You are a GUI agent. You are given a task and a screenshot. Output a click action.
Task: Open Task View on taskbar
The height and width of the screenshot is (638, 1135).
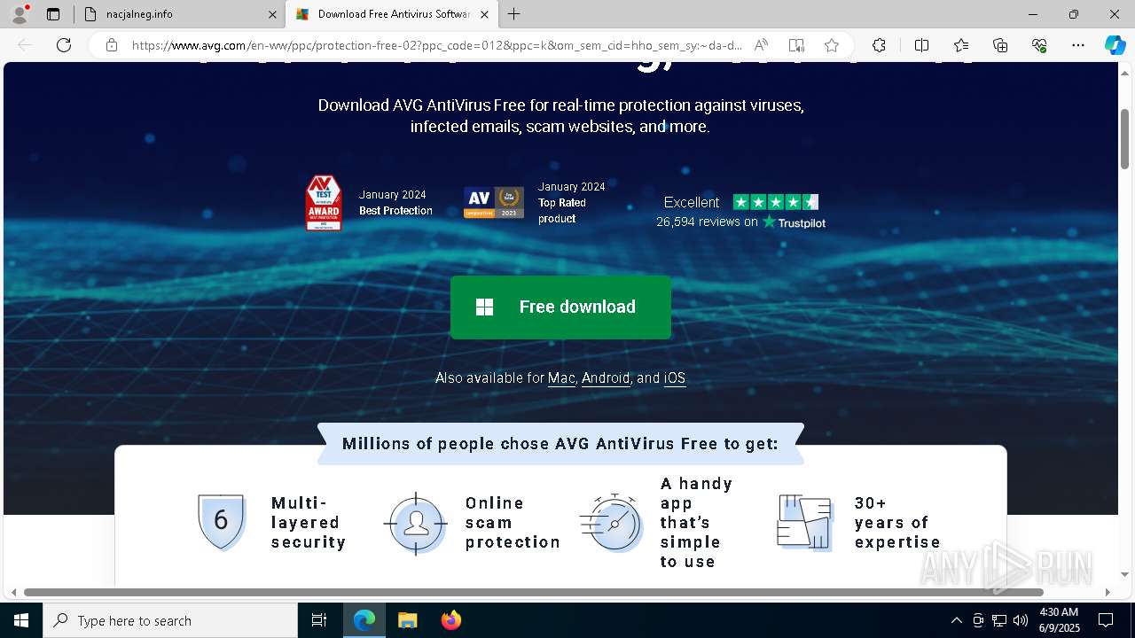(319, 620)
